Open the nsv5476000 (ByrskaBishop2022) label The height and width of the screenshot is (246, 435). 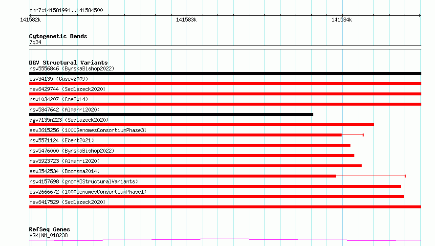pyautogui.click(x=72, y=151)
